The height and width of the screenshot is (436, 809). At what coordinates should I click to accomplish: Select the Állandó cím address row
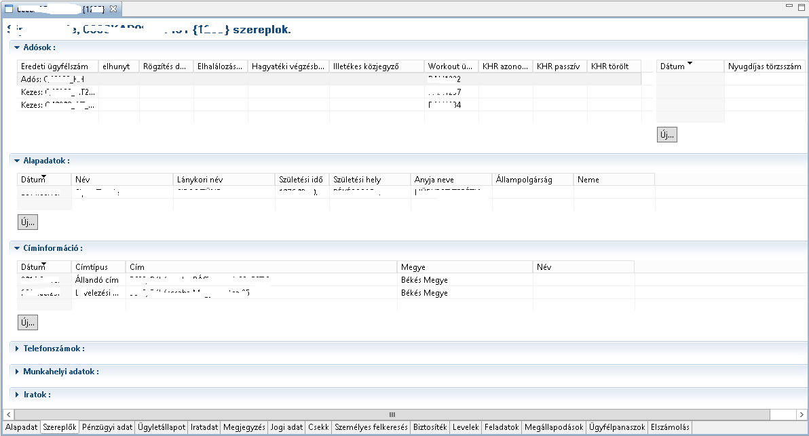(98, 279)
